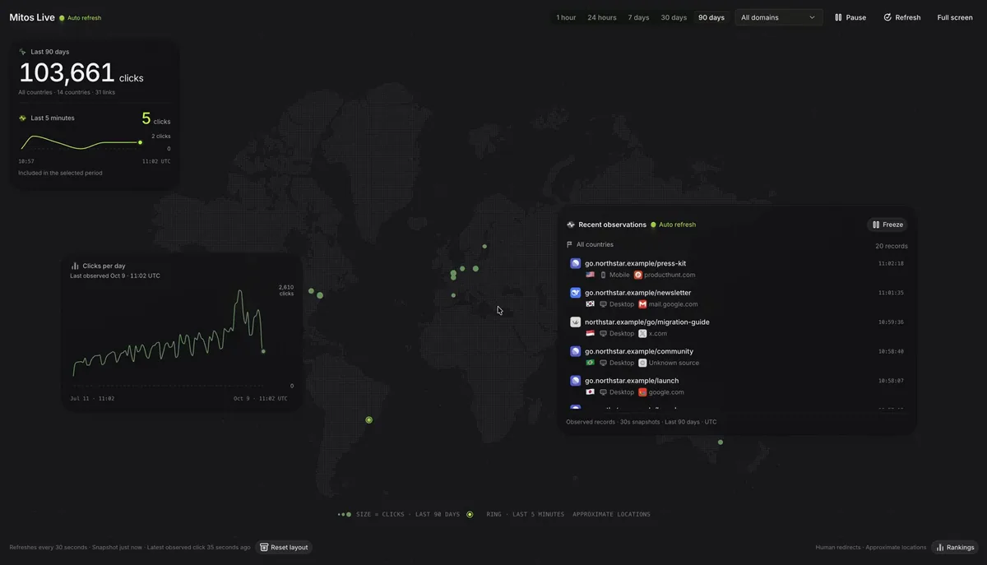Click the pulse icon beside Last 5 minutes
The width and height of the screenshot is (987, 565).
[22, 118]
